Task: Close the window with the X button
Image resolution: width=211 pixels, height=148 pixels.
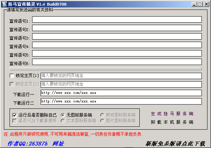Action: pyautogui.click(x=206, y=4)
